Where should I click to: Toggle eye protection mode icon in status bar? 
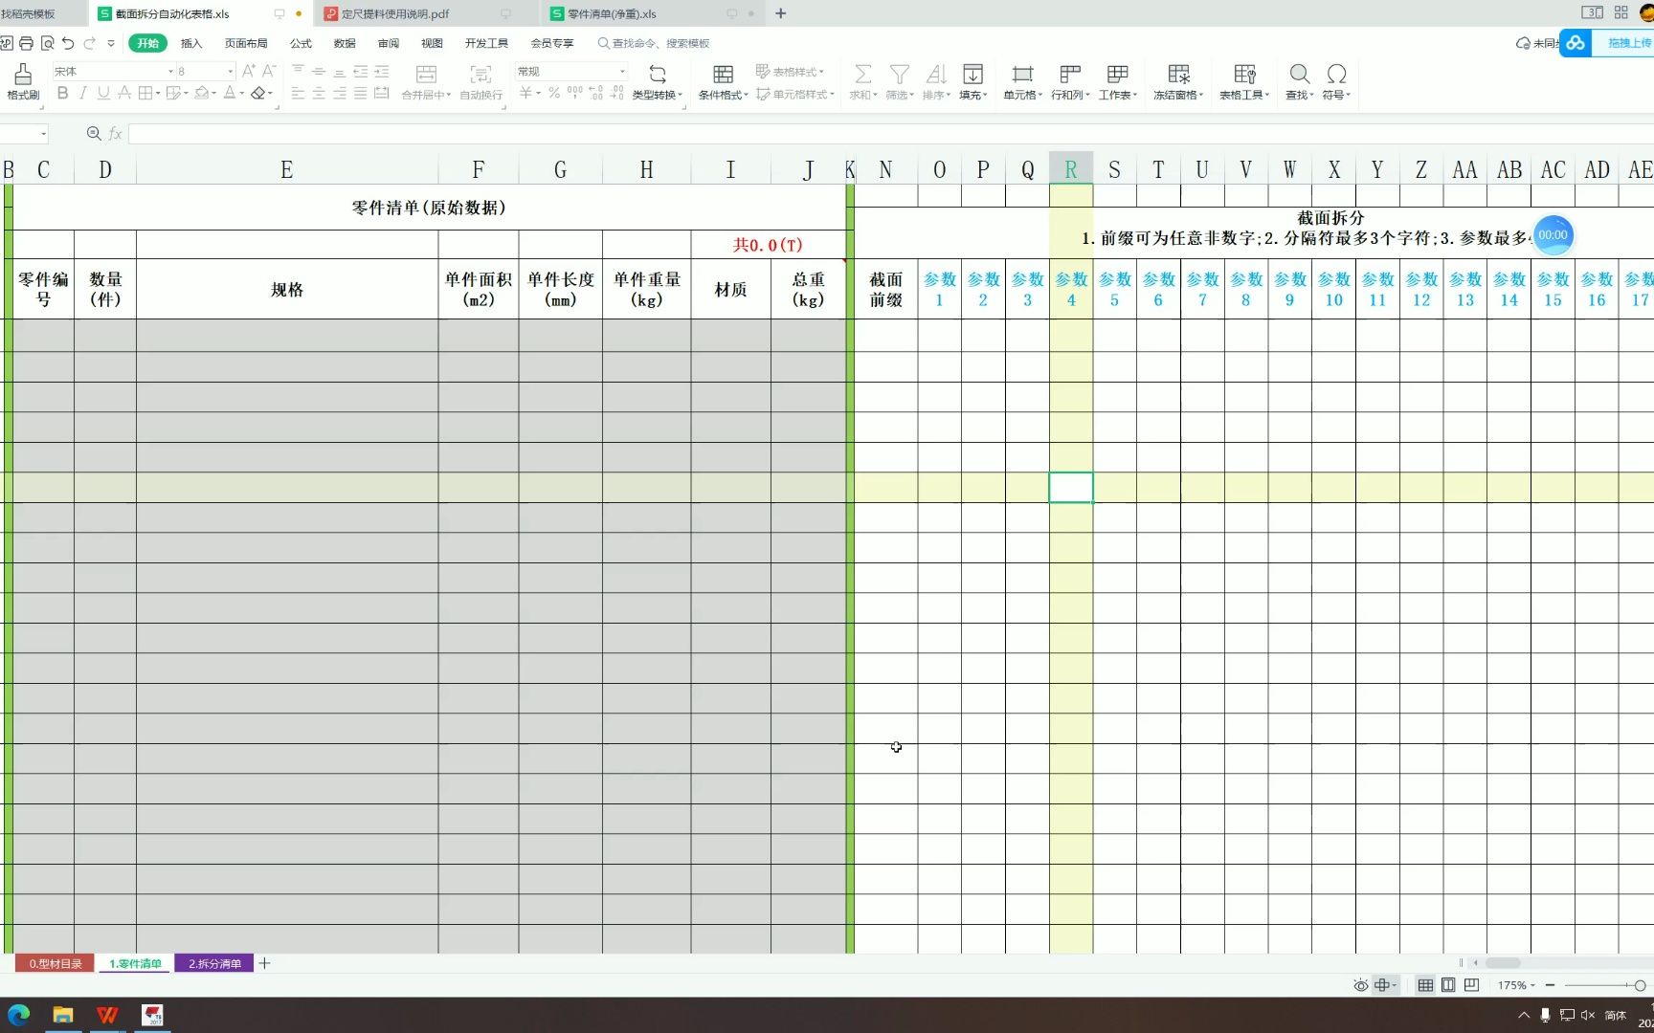[1360, 985]
